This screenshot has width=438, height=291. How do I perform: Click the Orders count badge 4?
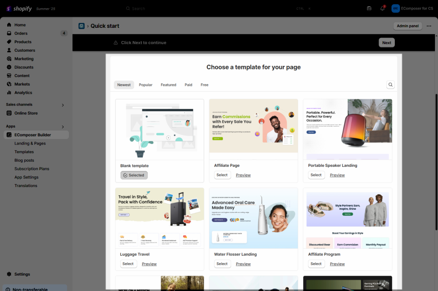coord(64,33)
